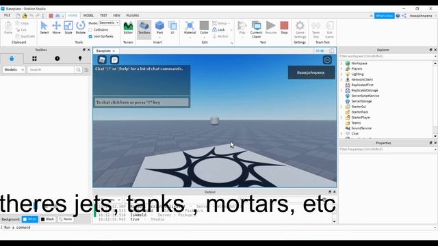The width and height of the screenshot is (438, 246).
Task: Expand the StarterGui tree node
Action: 341,107
